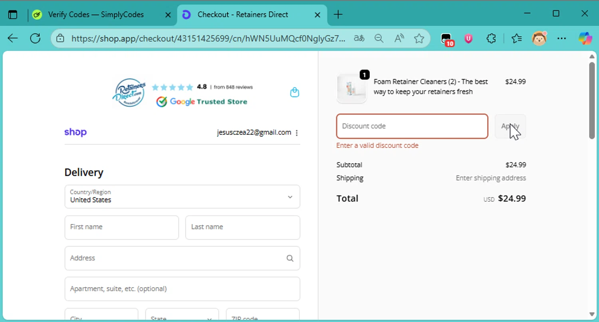Screen dimensions: 599x322
Task: Click the 'from 848 reviews' text
Action: click(233, 87)
